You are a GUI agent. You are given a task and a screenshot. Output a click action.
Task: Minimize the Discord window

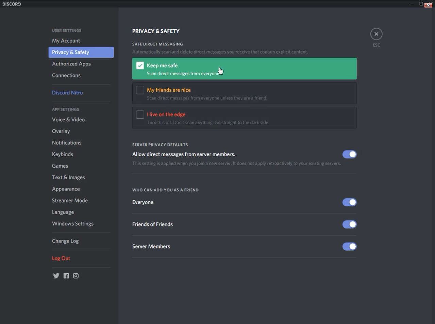(412, 4)
